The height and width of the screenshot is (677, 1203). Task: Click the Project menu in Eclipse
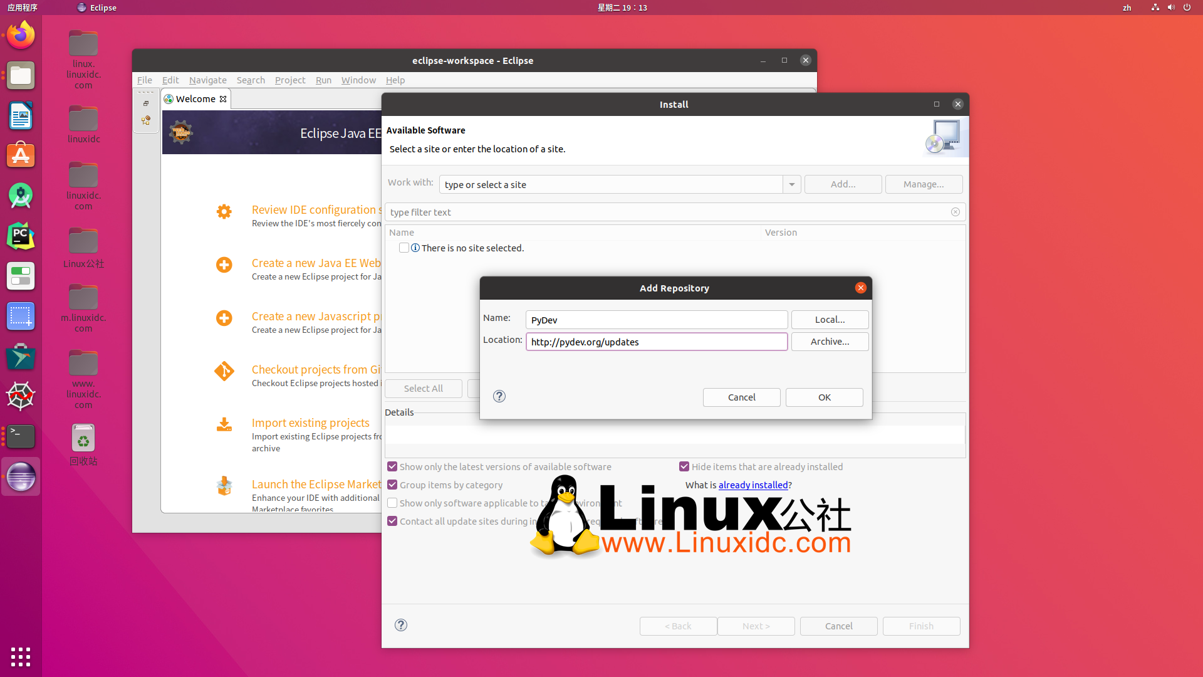point(289,80)
